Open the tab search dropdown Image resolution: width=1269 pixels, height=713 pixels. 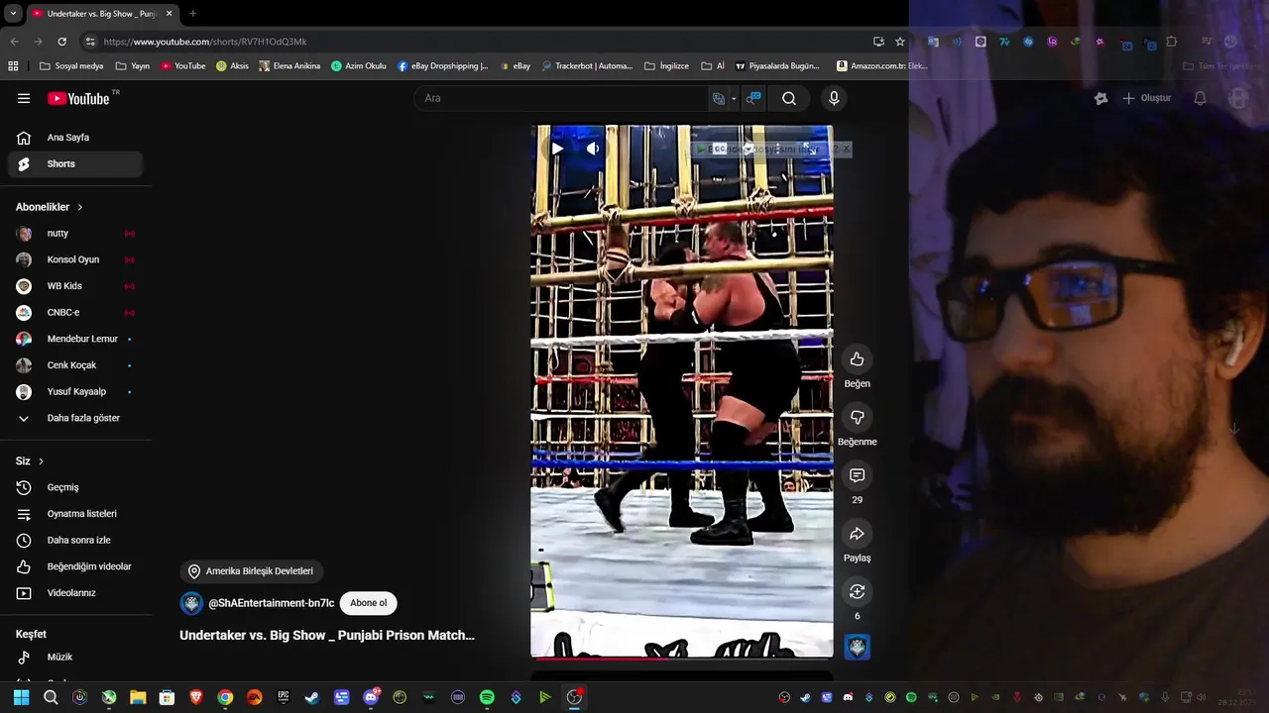coord(13,14)
